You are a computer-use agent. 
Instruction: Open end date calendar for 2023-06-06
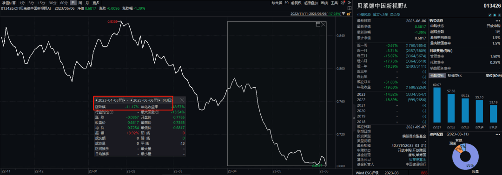coord(156,100)
